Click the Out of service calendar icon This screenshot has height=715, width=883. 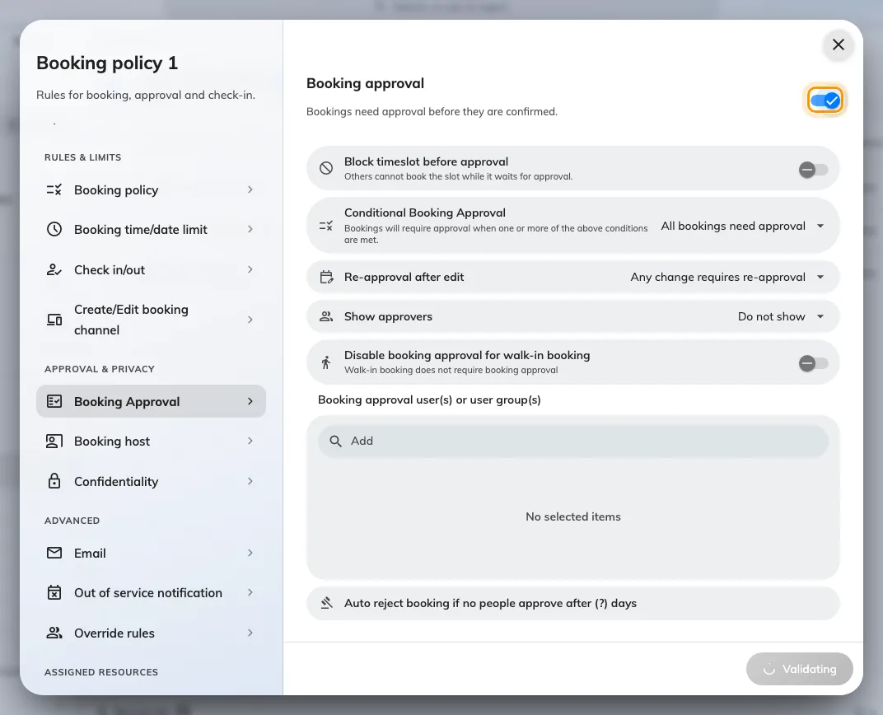coord(54,593)
